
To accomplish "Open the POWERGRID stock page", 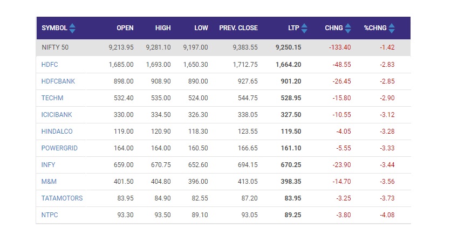I will click(x=59, y=148).
